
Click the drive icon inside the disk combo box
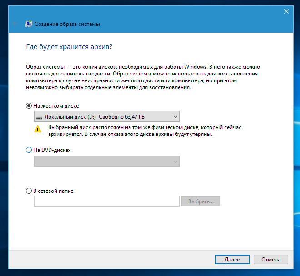click(40, 117)
